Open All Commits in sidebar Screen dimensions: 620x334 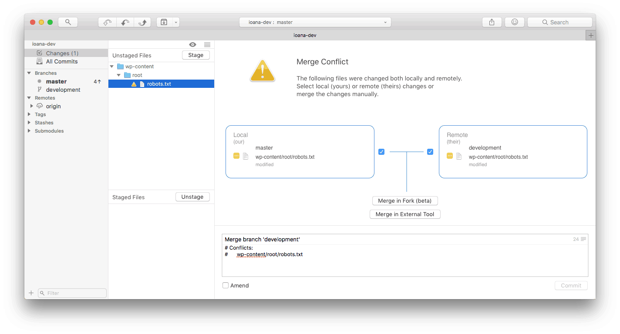coord(66,61)
